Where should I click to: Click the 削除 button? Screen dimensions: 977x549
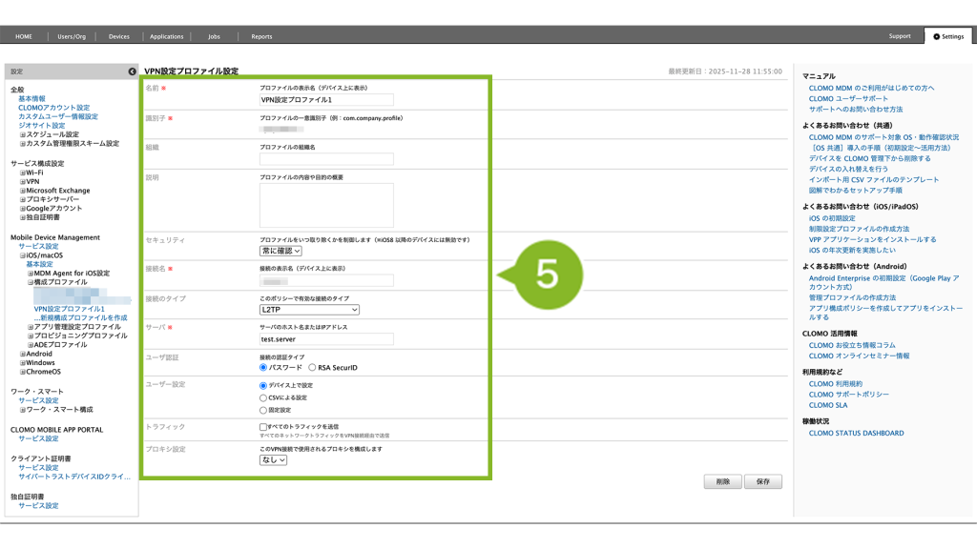coord(722,482)
